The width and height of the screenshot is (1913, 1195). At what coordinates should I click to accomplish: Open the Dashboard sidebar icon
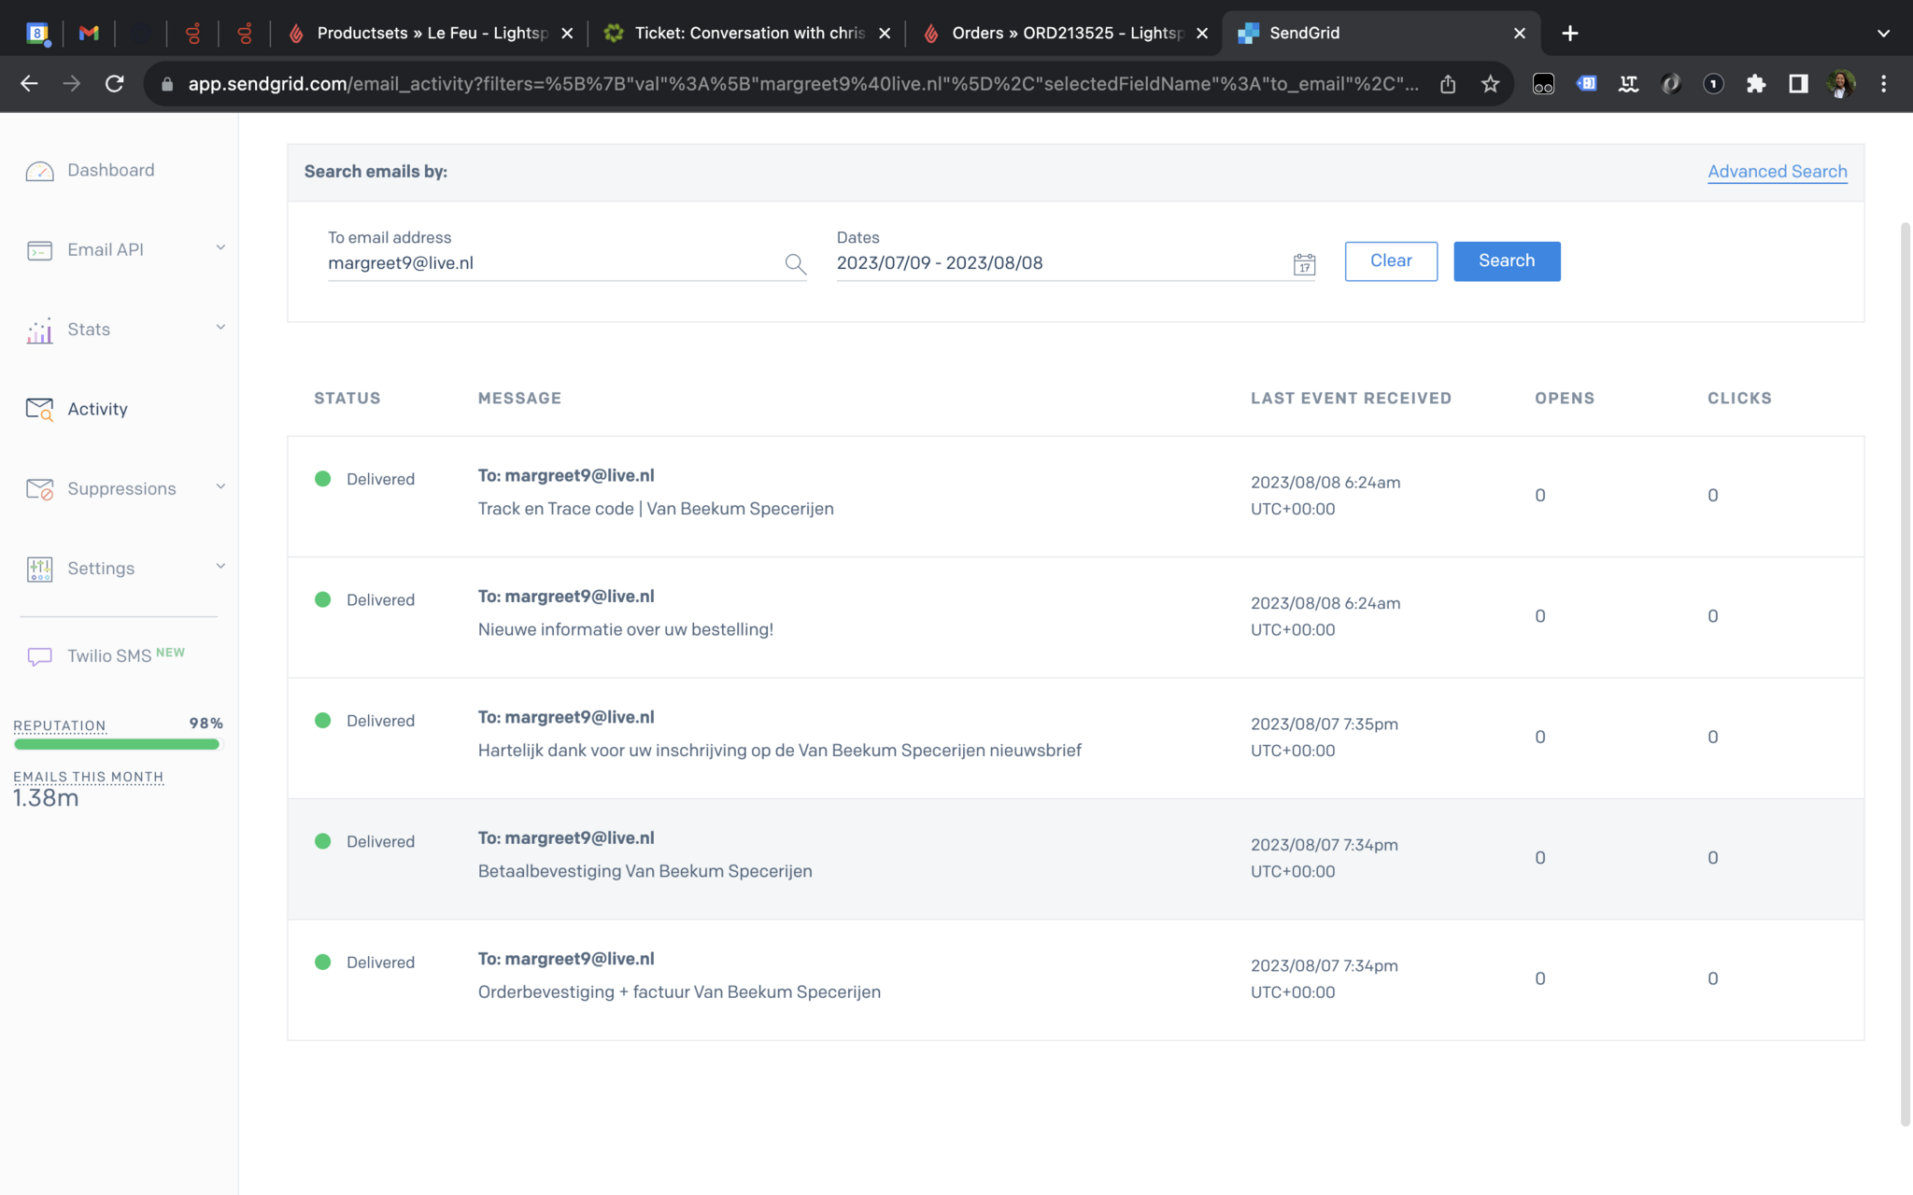[x=39, y=171]
